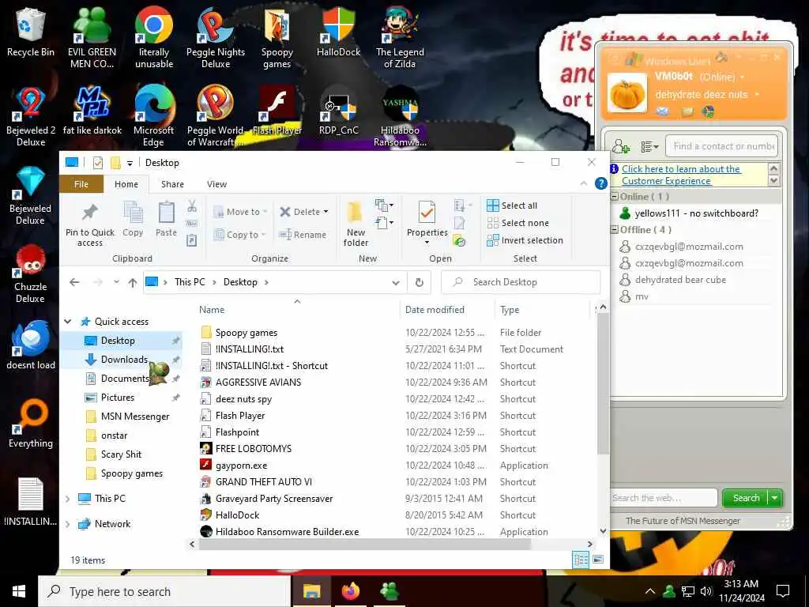Click Select all in the ribbon
Image resolution: width=809 pixels, height=607 pixels.
512,205
